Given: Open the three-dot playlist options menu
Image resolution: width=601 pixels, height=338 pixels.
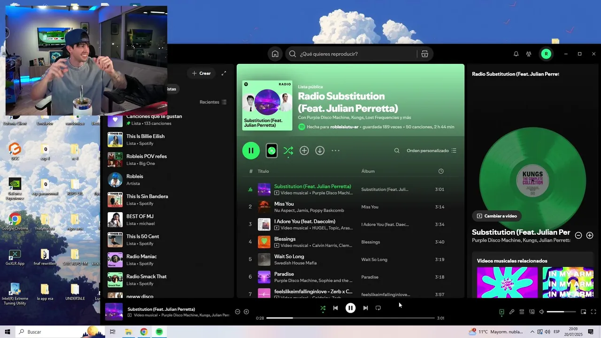Looking at the screenshot, I should 335,151.
